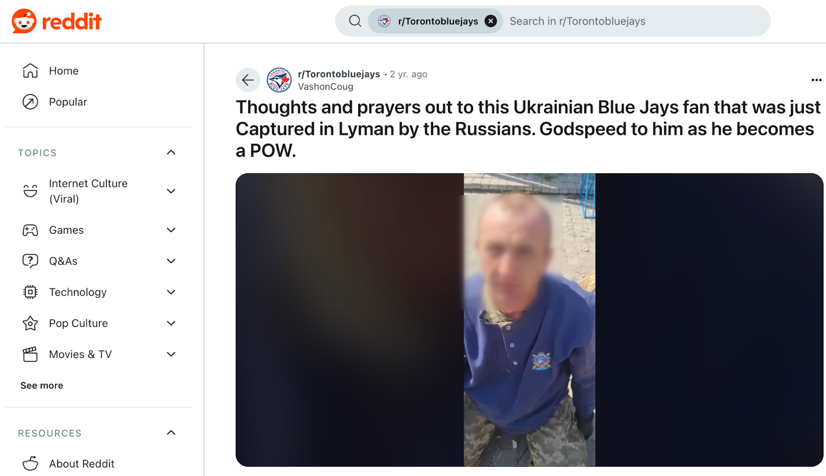
Task: Open the Popular feed icon
Action: [x=30, y=102]
